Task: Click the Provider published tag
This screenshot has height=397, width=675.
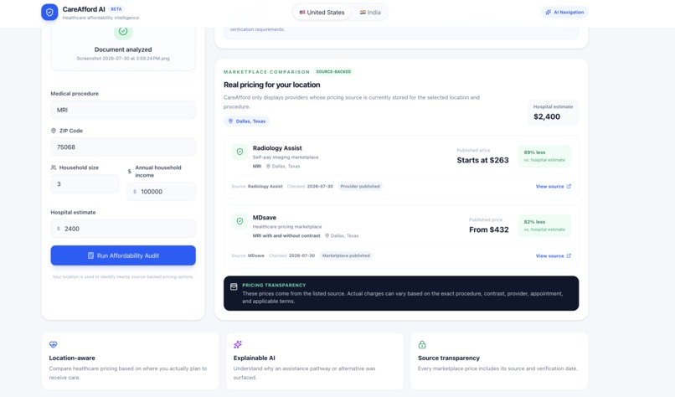Action: tap(360, 187)
